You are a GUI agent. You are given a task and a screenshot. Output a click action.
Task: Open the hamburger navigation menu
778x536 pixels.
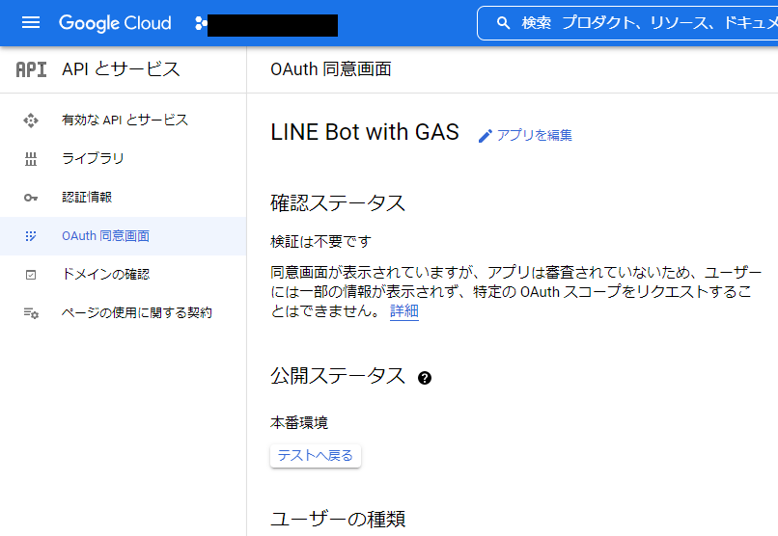[31, 22]
